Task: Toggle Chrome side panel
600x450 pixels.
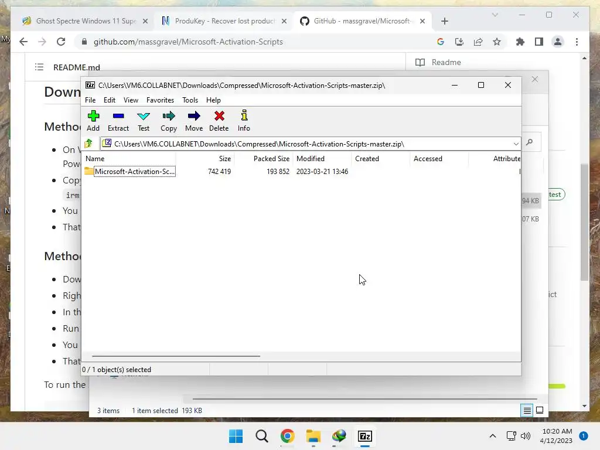Action: tap(539, 42)
